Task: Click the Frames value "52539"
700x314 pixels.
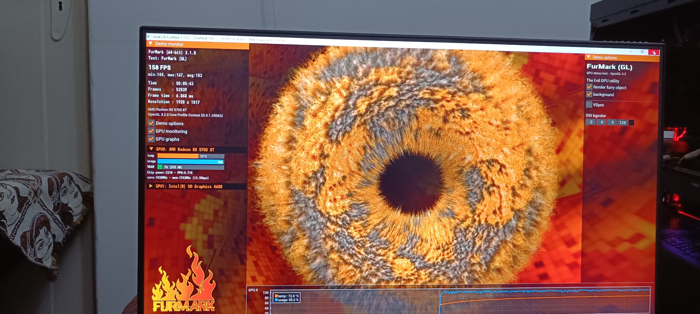Action: coord(182,90)
